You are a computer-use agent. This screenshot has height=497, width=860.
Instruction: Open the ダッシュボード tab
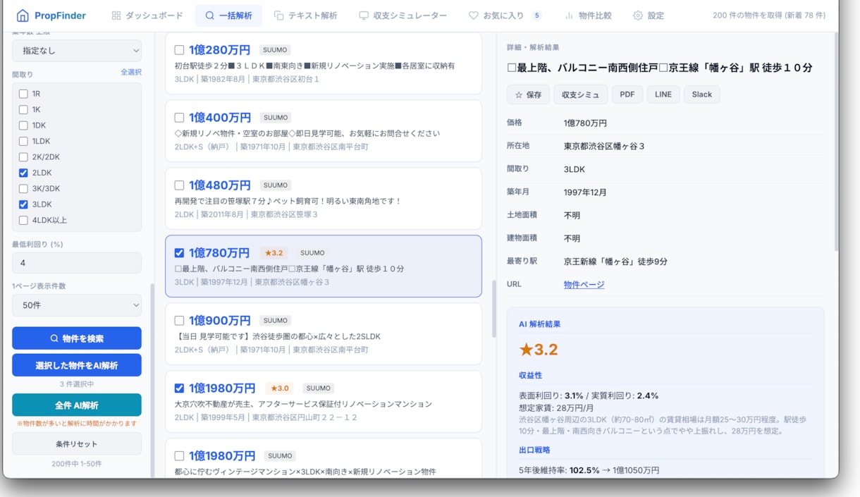(147, 16)
